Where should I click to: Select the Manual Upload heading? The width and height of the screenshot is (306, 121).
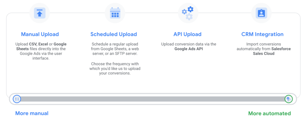(40, 34)
